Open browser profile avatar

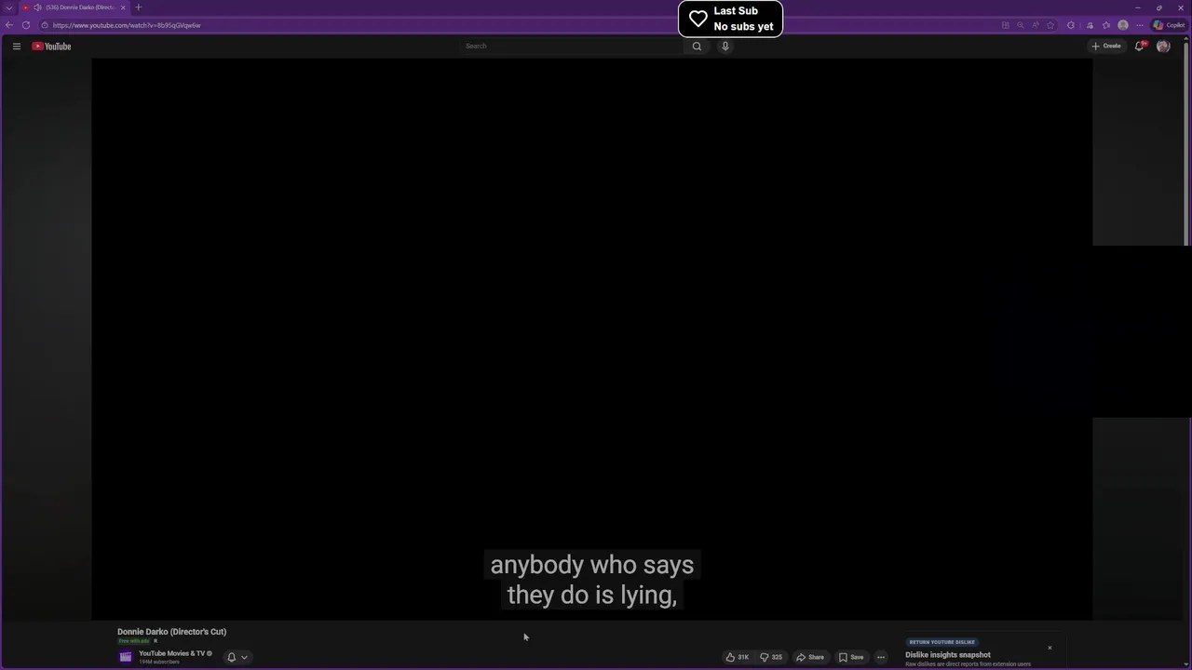pyautogui.click(x=1123, y=25)
